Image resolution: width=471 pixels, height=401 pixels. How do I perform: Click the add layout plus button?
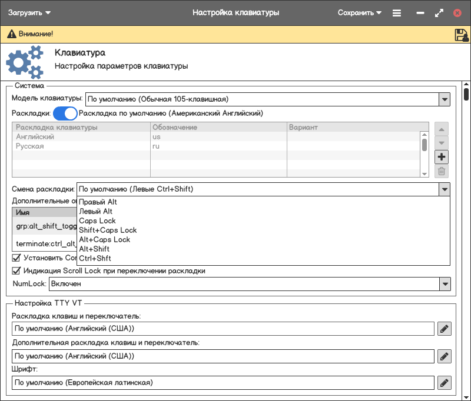[x=442, y=157]
